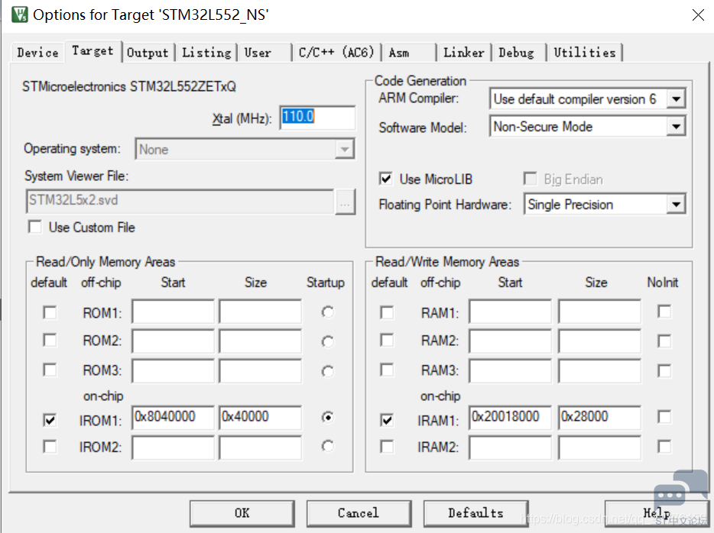Click the System Viewer File path field

pos(180,202)
